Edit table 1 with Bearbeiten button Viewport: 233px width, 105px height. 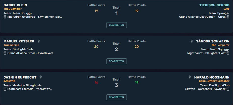[x=116, y=25]
